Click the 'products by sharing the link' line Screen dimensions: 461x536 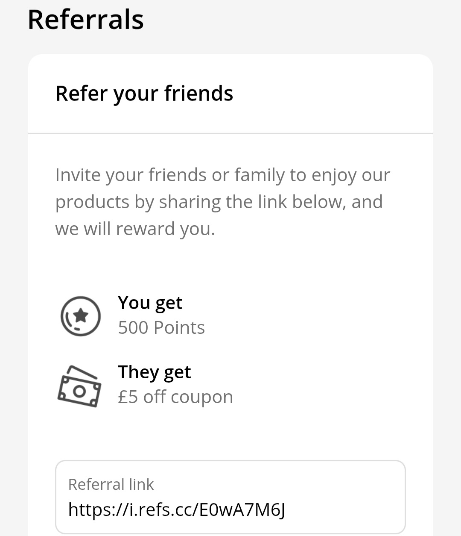point(219,202)
